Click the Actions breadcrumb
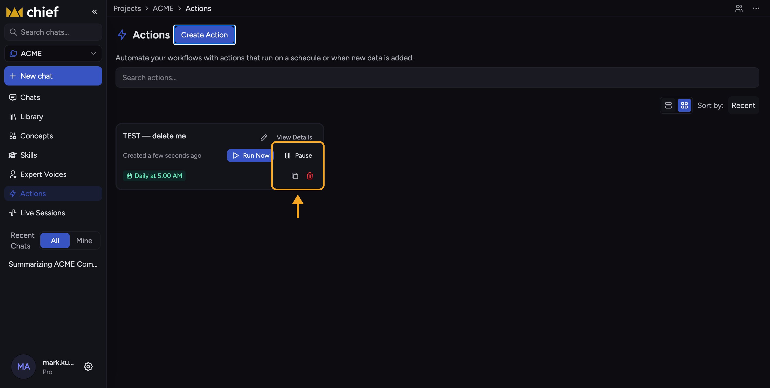Image resolution: width=770 pixels, height=388 pixels. [198, 8]
